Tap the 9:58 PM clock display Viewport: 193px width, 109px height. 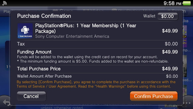coord(172,3)
